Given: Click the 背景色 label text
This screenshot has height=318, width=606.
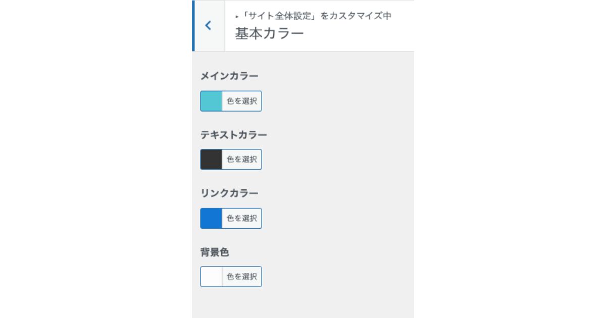Looking at the screenshot, I should tap(215, 252).
